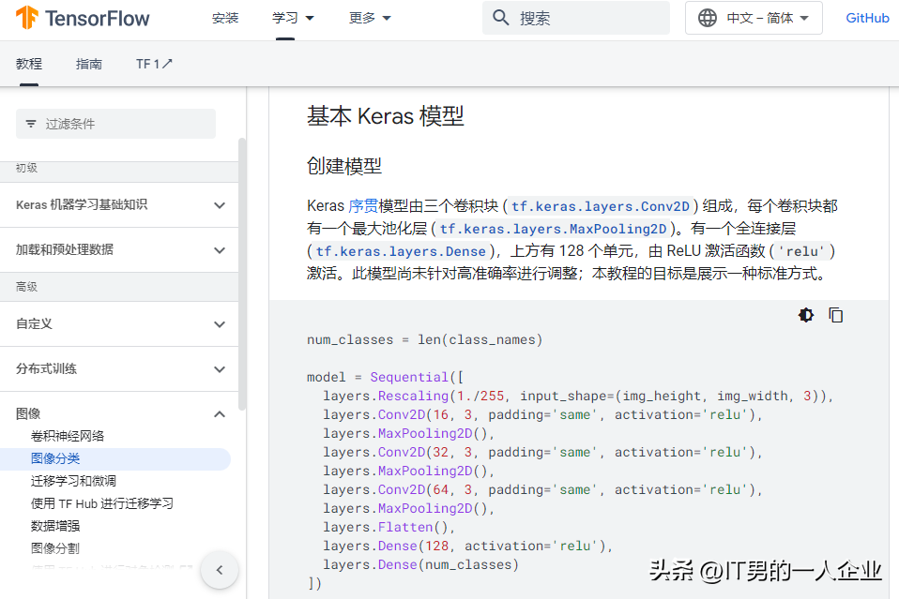The width and height of the screenshot is (899, 599).
Task: Click the globe language icon
Action: coord(707,18)
